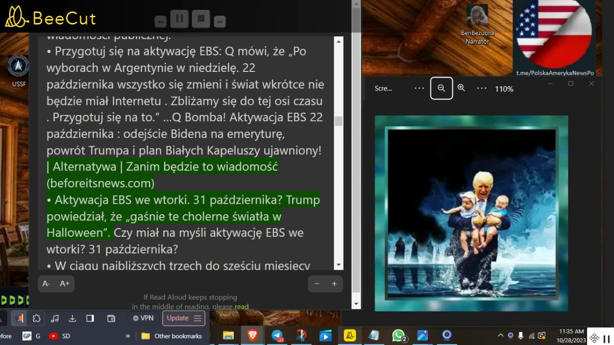The width and height of the screenshot is (614, 345).
Task: Open the browser extensions puzzle icon
Action: (36, 318)
